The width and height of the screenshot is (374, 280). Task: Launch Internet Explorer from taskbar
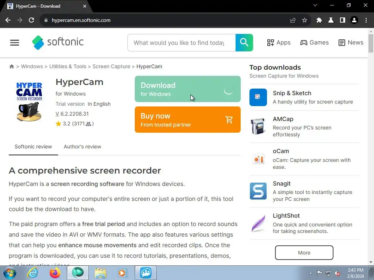(33, 273)
